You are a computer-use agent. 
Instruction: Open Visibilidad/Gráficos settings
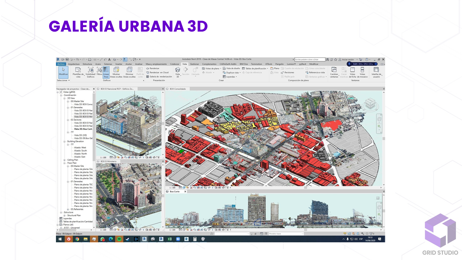coord(90,72)
